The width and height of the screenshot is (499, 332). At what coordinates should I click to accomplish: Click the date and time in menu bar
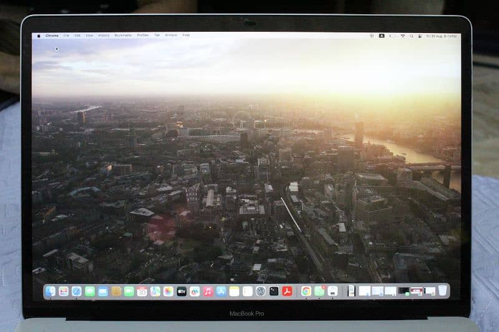point(442,36)
